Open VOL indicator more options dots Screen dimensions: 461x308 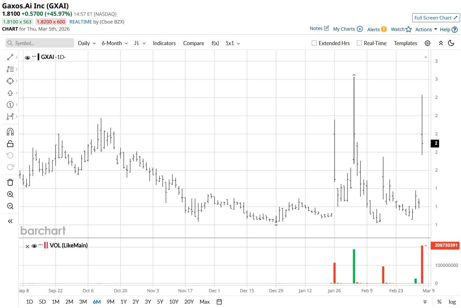point(40,245)
